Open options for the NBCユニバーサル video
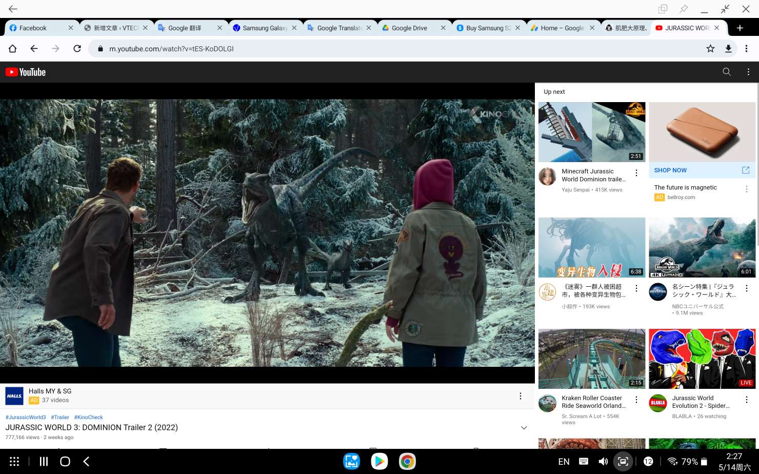 coord(747,289)
